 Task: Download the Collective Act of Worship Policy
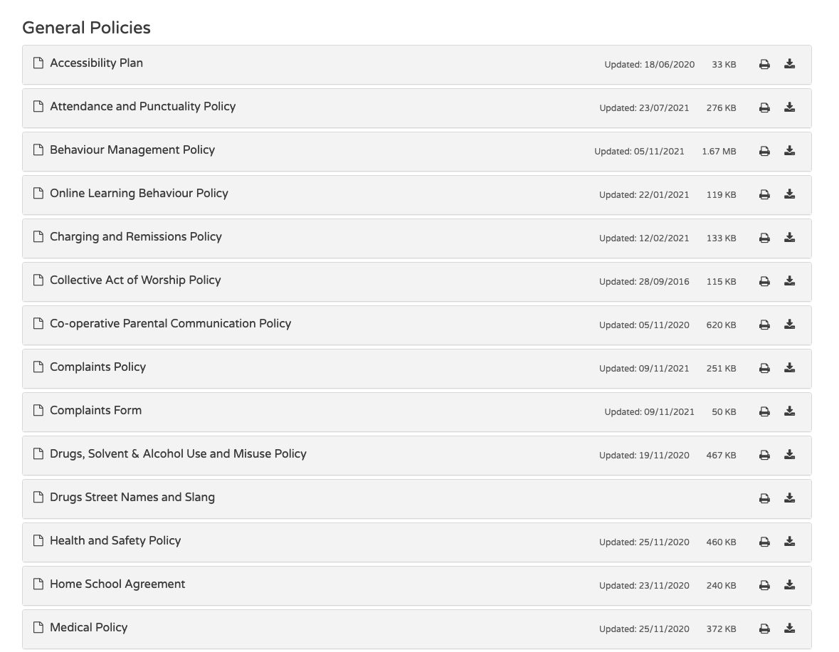789,281
